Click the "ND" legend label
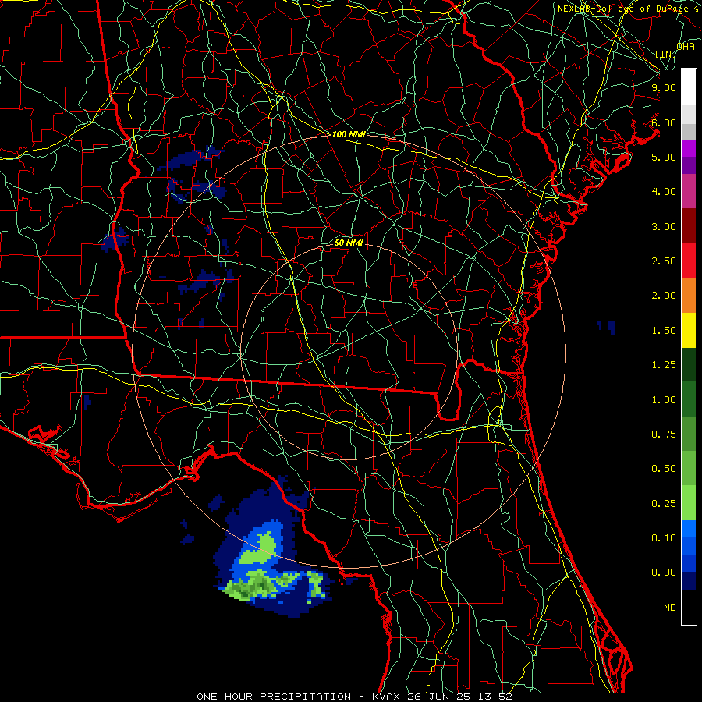Viewport: 702px width, 702px height. 670,608
